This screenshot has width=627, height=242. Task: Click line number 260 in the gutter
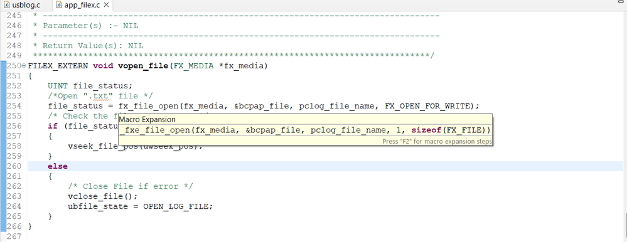pos(14,166)
